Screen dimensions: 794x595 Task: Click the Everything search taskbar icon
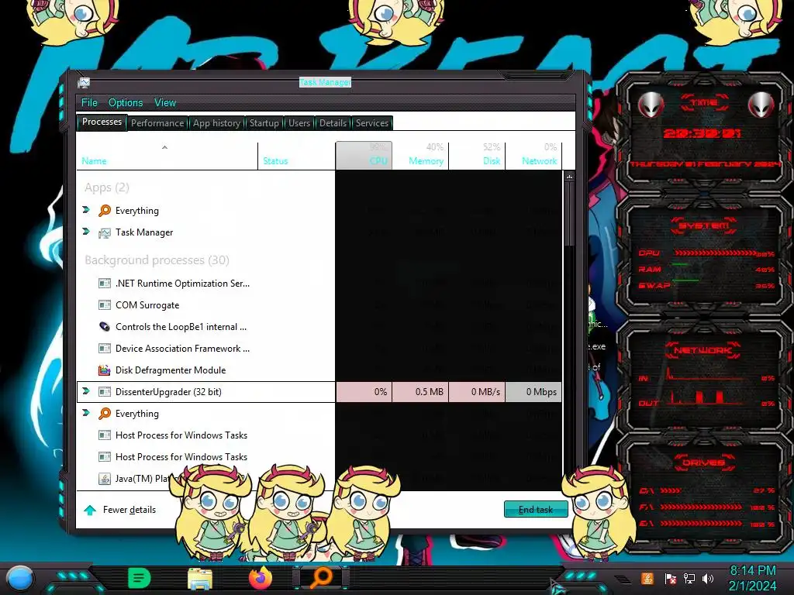coord(322,578)
